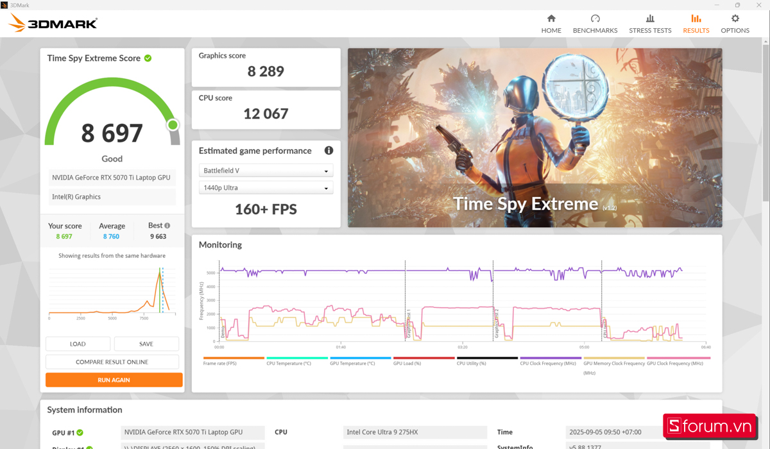Click the green Your score value 8 697
The width and height of the screenshot is (770, 449).
64,237
